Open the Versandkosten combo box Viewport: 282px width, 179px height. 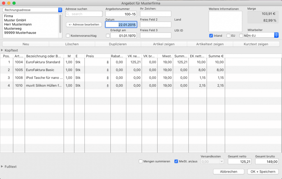(x=212, y=162)
